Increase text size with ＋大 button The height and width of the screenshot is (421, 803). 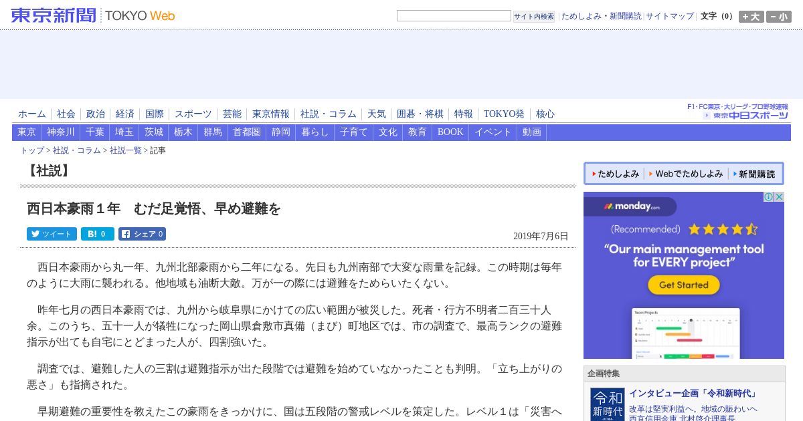(751, 17)
